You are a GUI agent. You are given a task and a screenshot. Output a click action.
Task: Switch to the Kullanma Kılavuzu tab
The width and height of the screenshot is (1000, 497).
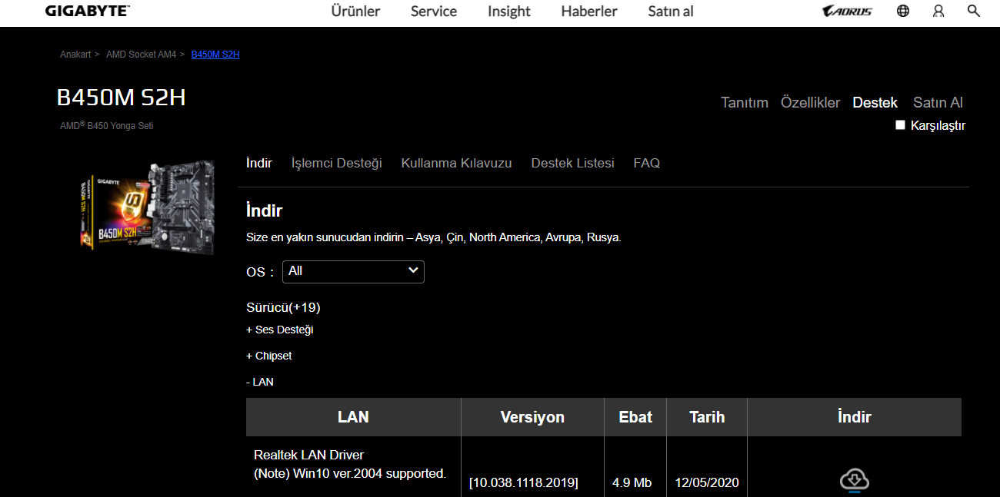[x=456, y=163]
